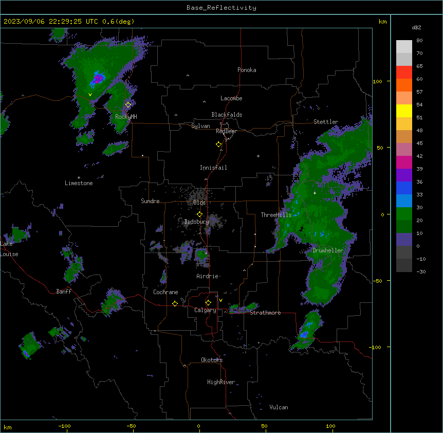Screen dimensions: 443x433
Task: Click the Stettler label
Action: (326, 122)
